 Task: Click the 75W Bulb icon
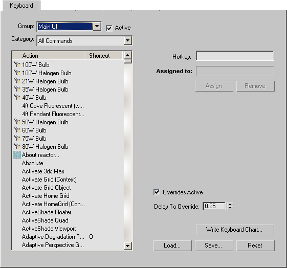[17, 138]
